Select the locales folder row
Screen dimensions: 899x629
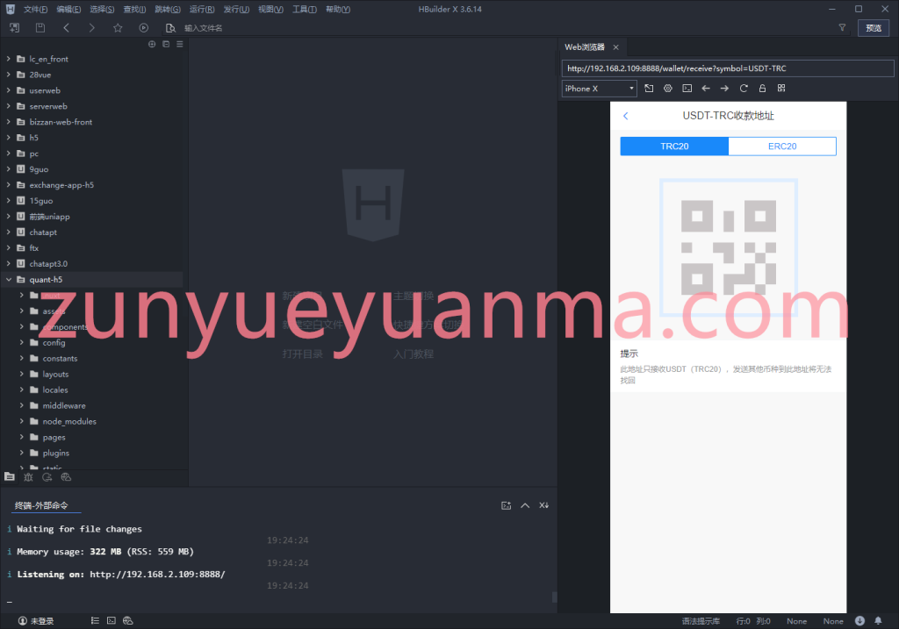pos(91,390)
